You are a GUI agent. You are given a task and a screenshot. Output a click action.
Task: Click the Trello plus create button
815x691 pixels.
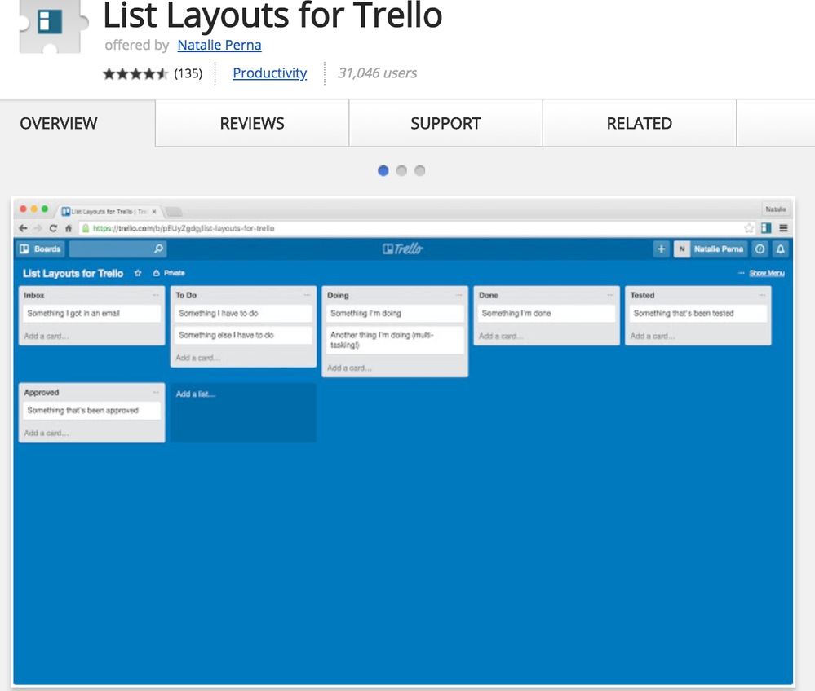click(x=661, y=249)
